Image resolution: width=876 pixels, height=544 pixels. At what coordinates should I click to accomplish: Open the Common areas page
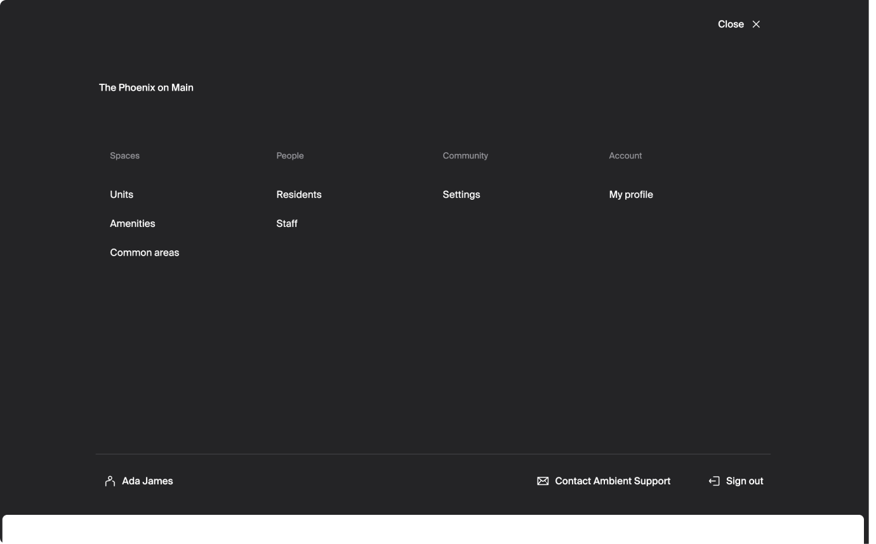pos(144,252)
